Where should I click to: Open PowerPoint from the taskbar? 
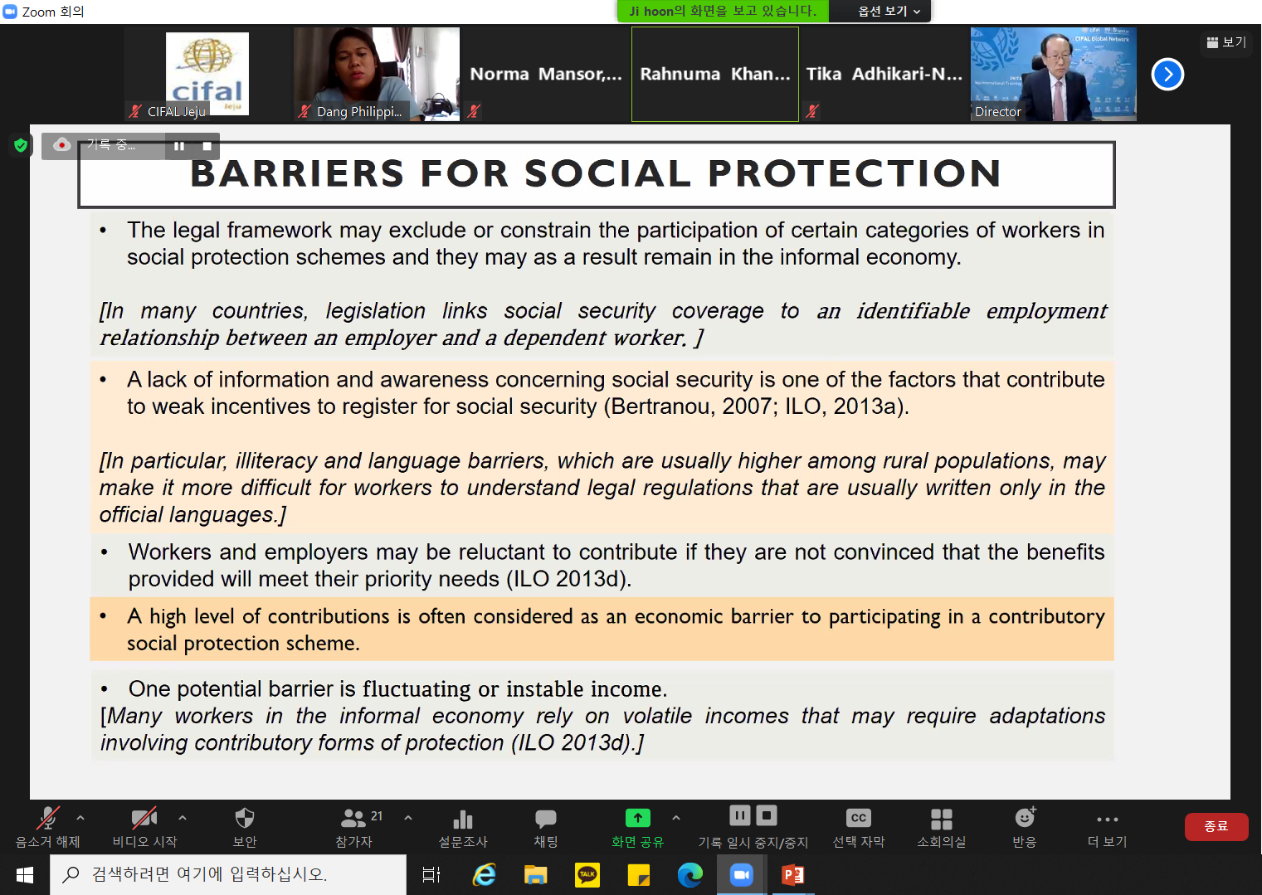(793, 875)
